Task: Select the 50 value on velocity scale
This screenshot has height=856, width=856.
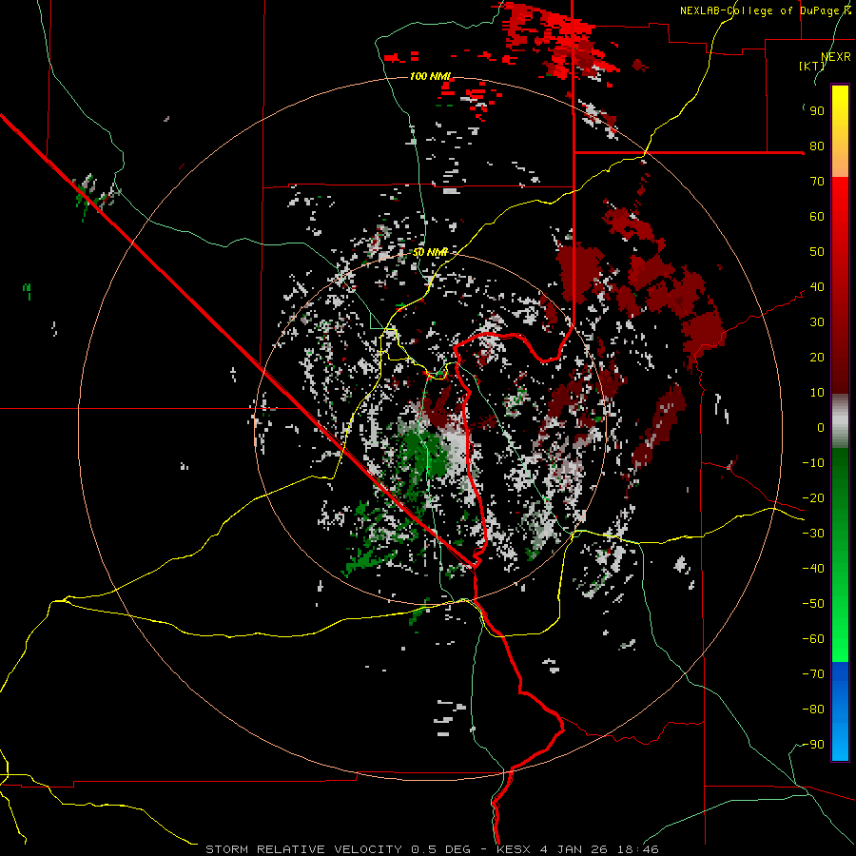Action: (817, 252)
